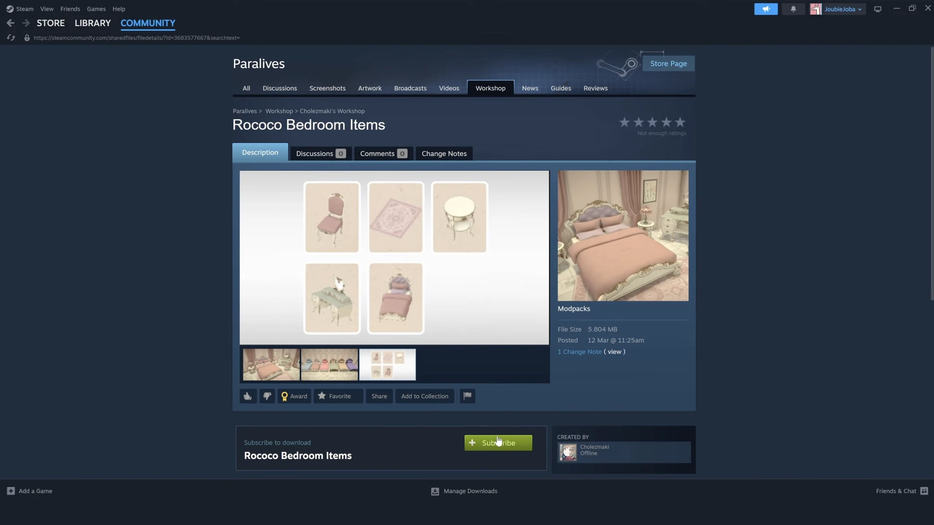Viewport: 934px width, 525px height.
Task: Select the Comments 0 tab
Action: coord(383,154)
